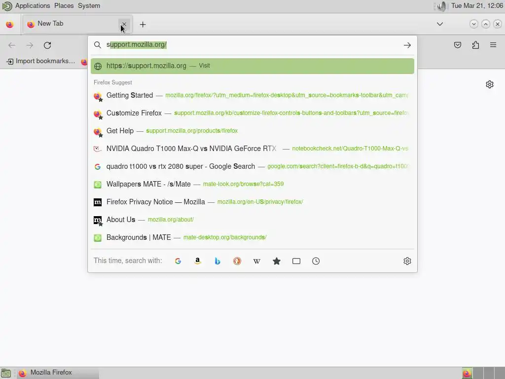Open the Applications menu

pyautogui.click(x=33, y=6)
